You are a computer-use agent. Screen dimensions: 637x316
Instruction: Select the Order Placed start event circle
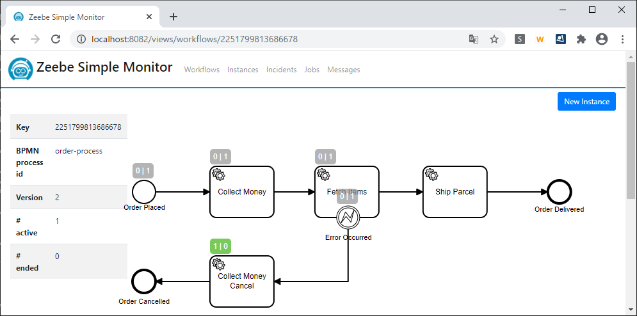(144, 192)
